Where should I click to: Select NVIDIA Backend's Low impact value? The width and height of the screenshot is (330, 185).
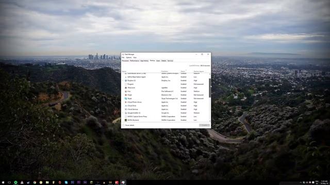[x=195, y=120]
